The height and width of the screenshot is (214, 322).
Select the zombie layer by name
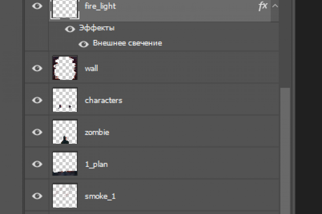97,132
